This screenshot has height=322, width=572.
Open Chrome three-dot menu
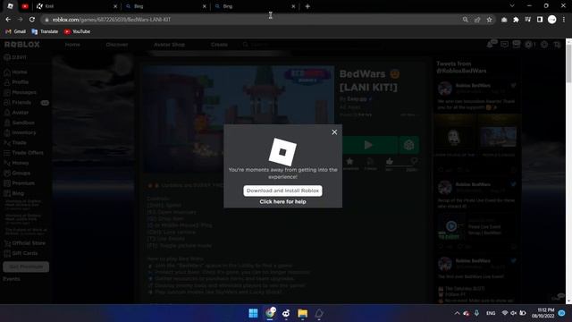tap(564, 20)
